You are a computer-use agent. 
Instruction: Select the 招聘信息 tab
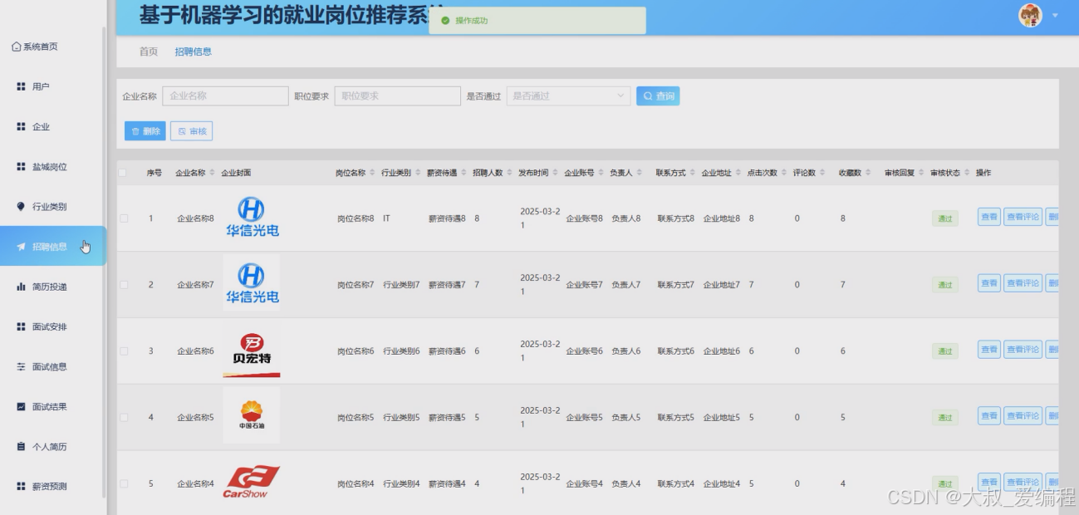[193, 51]
